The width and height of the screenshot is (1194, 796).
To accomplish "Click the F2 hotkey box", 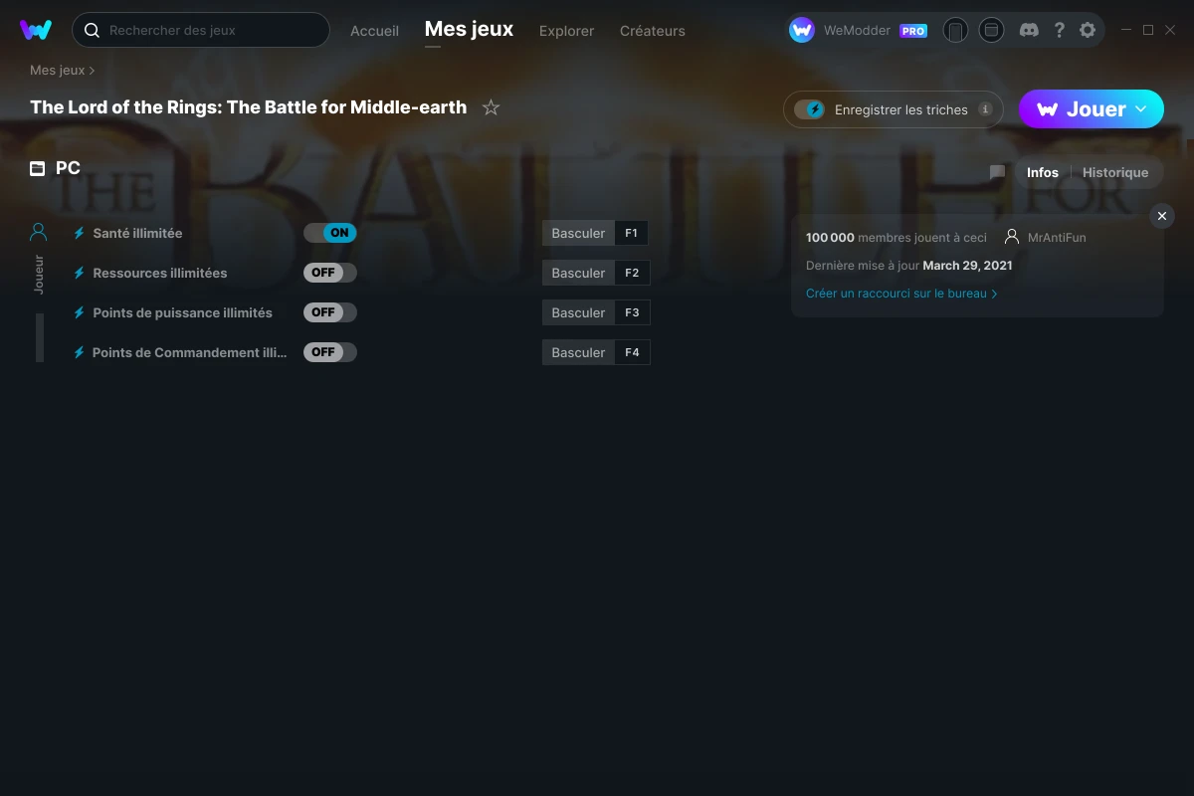I will click(x=632, y=273).
